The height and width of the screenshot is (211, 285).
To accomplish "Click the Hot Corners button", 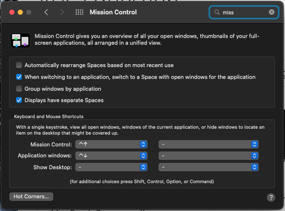I will [31, 196].
